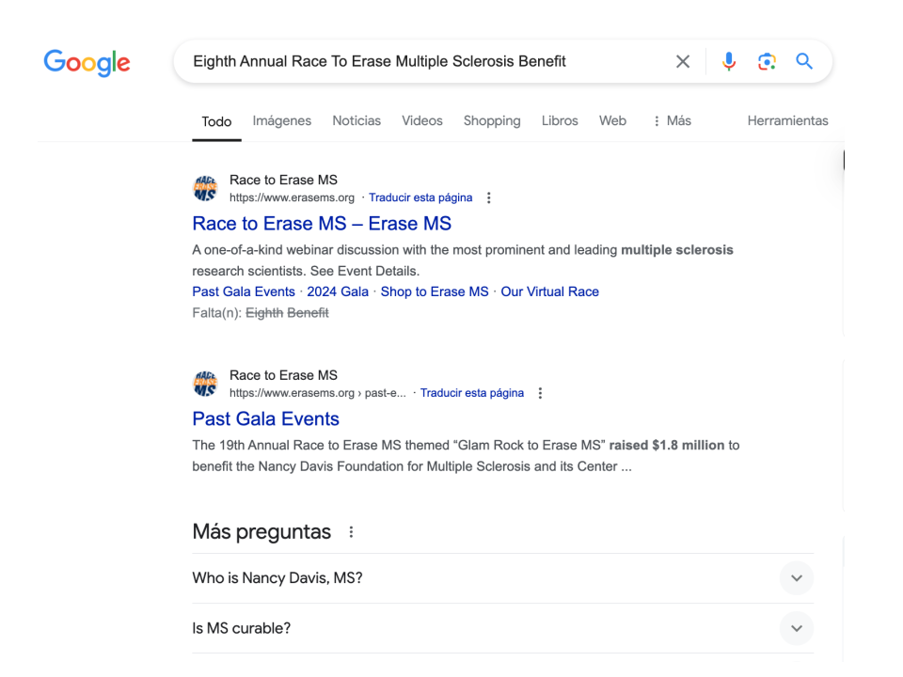The height and width of the screenshot is (677, 903).
Task: Open "Race to Erase MS – Erase MS" result
Action: (x=322, y=224)
